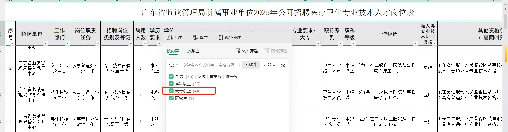Open filter dropdown for 工作部门 column
Screen dimensions: 508x132
click(68, 43)
